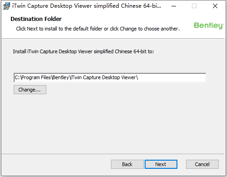Click the 'Install iTwin Capture Desktop Viewer' label

point(83,51)
